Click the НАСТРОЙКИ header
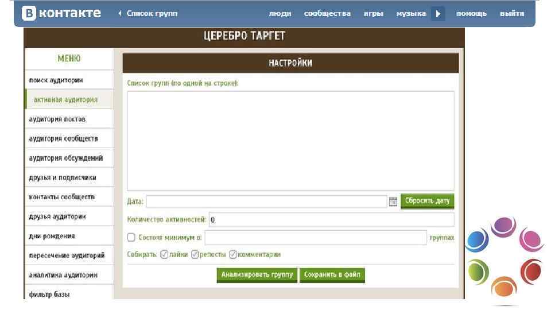The image size is (551, 310). tap(290, 63)
